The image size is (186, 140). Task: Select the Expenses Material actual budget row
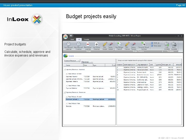(90, 82)
